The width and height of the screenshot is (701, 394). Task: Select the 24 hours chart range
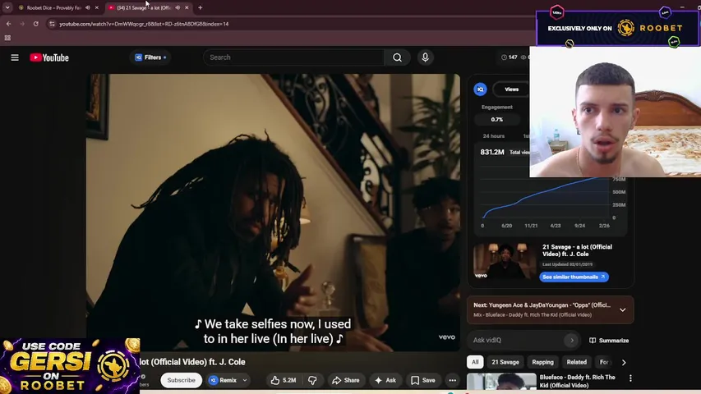494,135
